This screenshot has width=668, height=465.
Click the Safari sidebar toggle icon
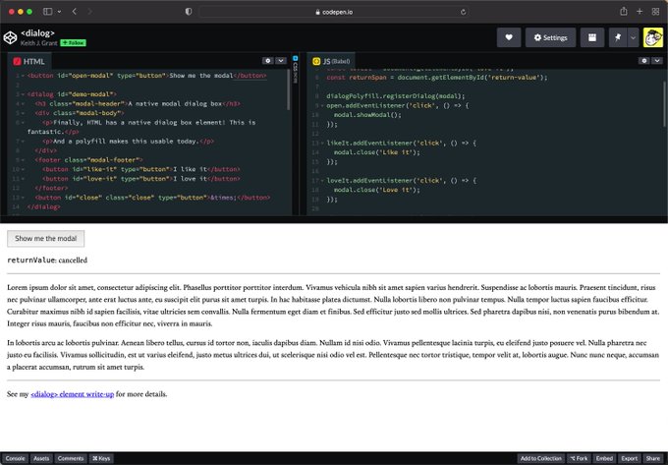(49, 11)
